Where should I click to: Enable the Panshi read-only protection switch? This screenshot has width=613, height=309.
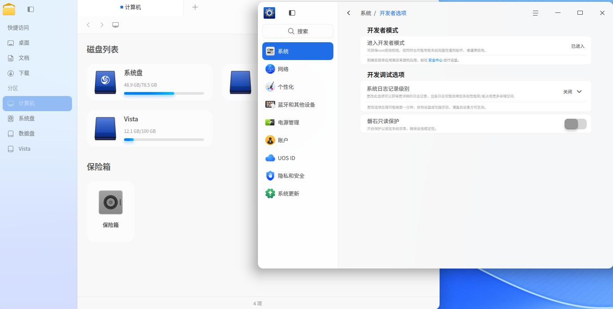pyautogui.click(x=575, y=124)
